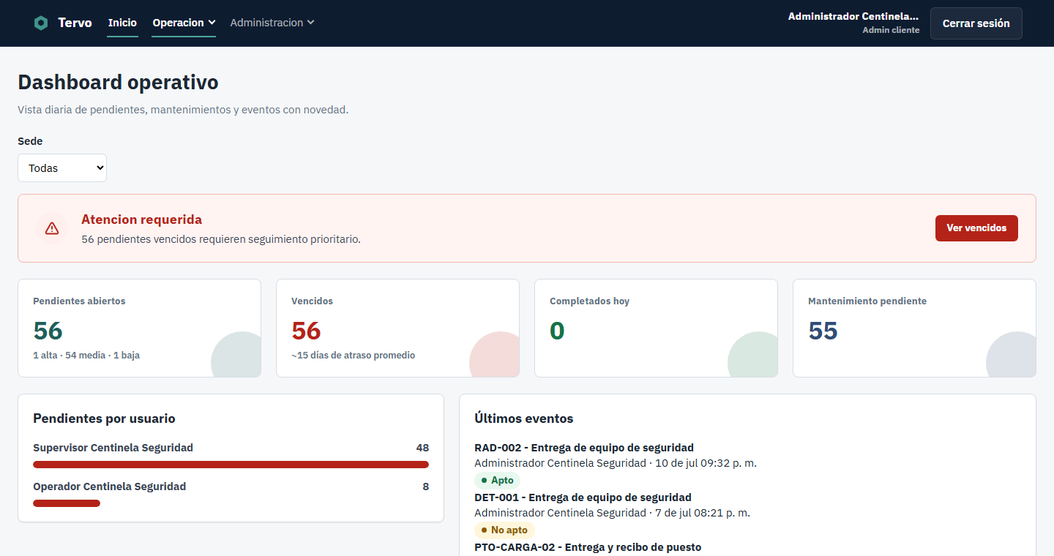1054x556 pixels.
Task: Select the Completados hoy card
Action: [x=656, y=328]
